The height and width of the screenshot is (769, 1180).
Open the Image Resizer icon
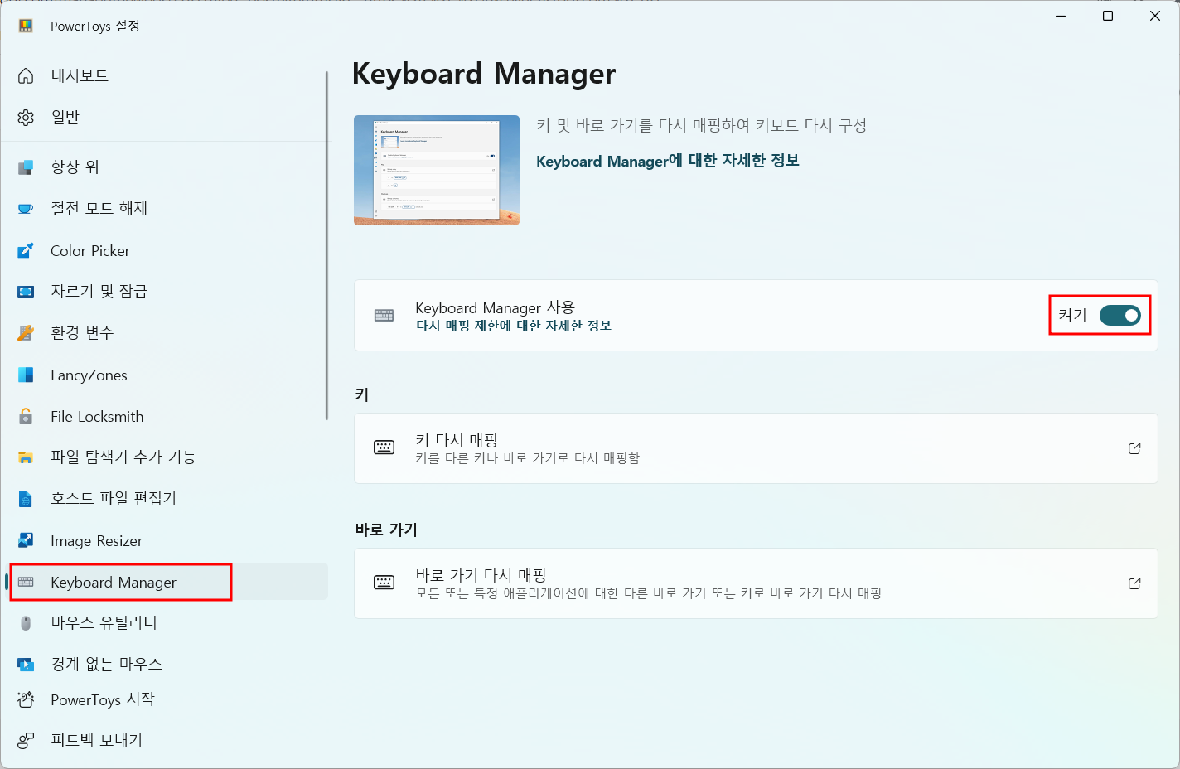26,540
